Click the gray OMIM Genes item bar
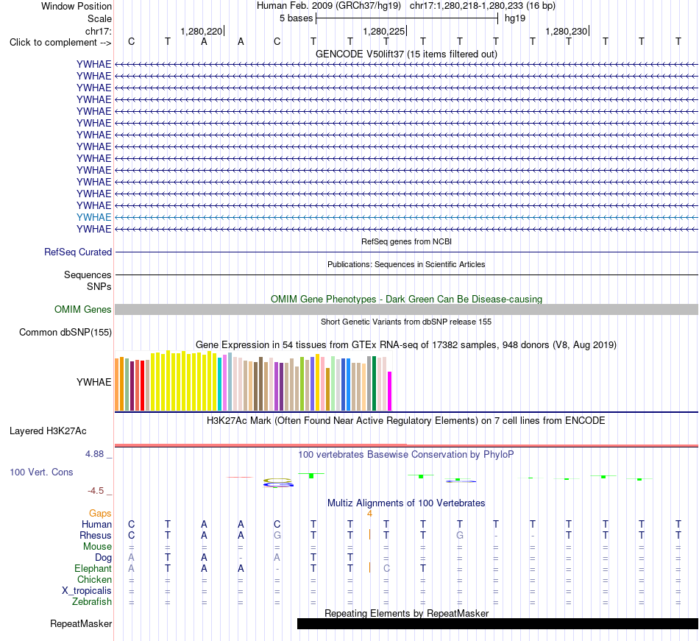Screen dimensions: 699x641 (x=406, y=309)
